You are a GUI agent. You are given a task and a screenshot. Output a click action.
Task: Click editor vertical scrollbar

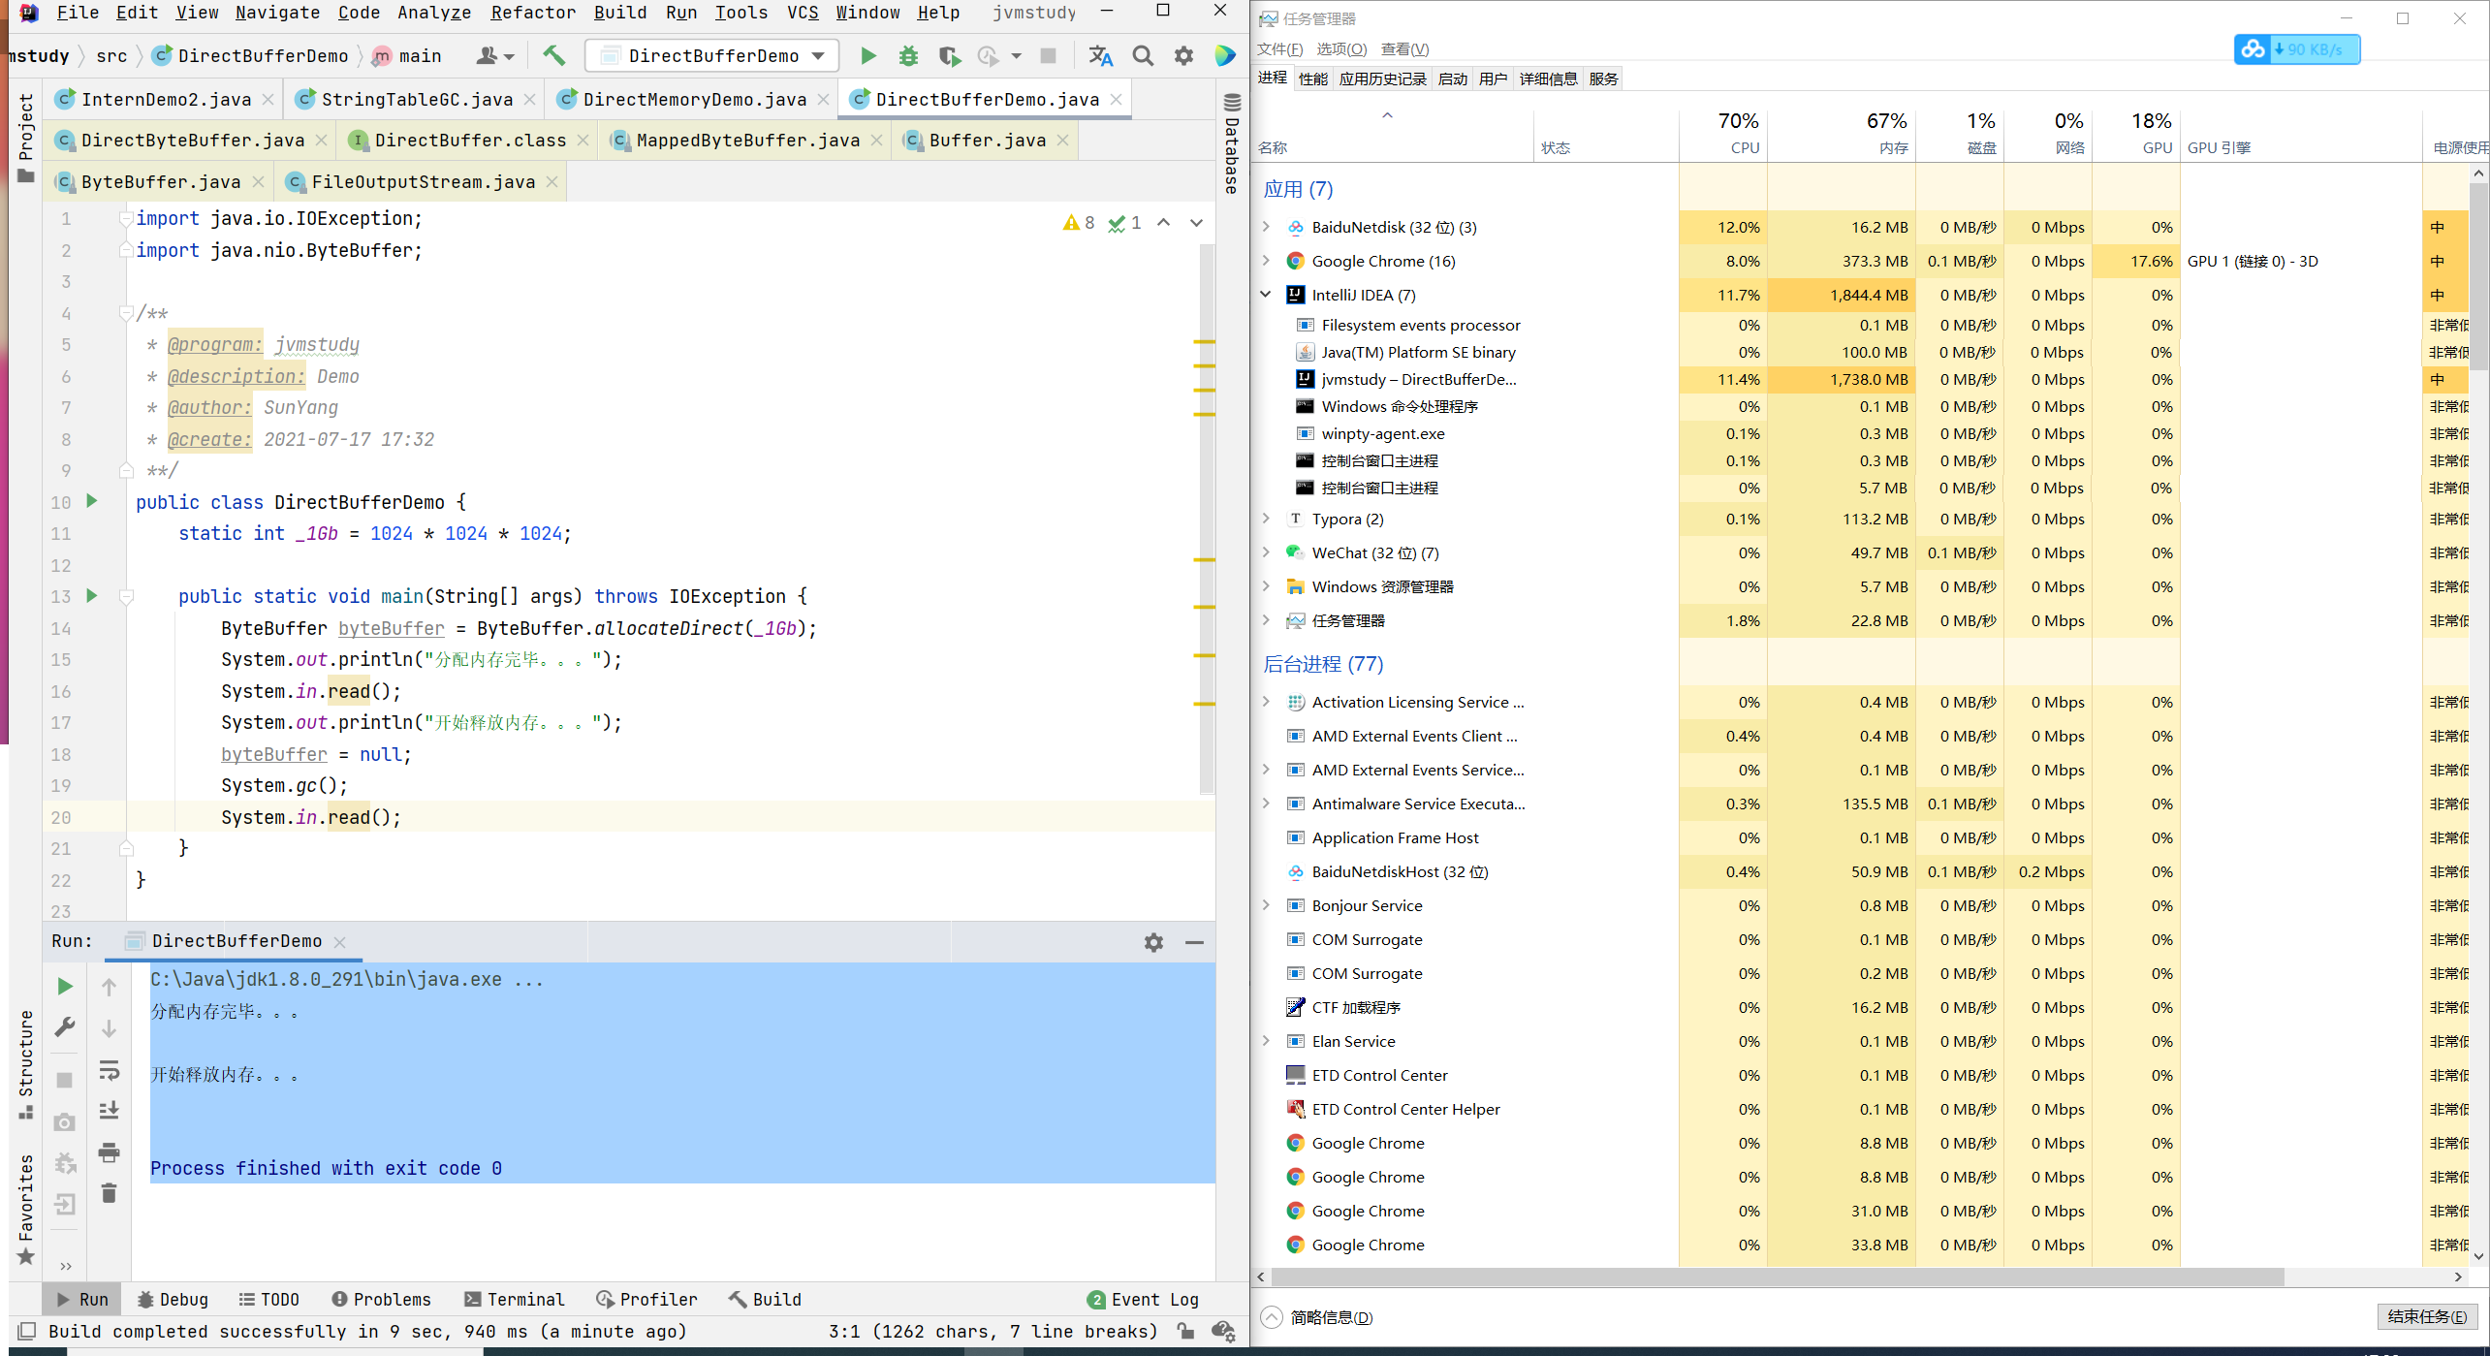[x=1207, y=519]
